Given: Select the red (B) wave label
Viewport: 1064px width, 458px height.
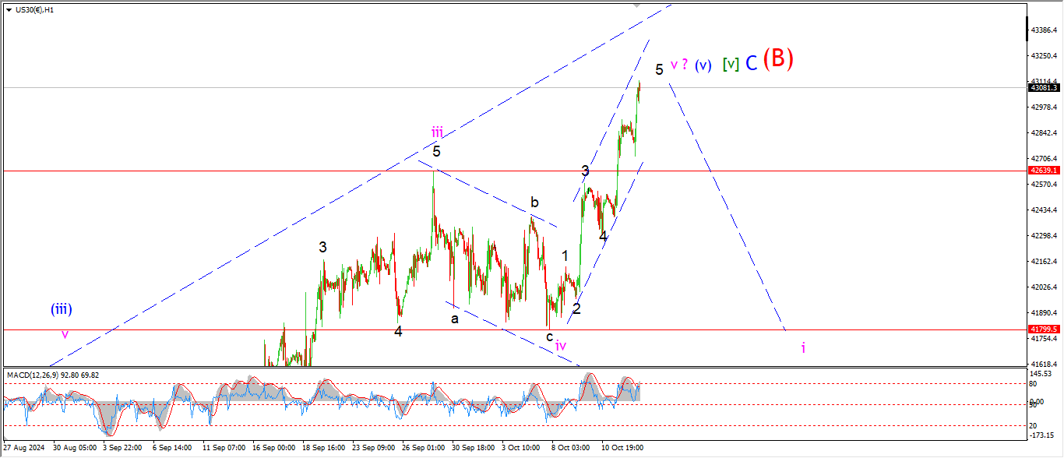Looking at the screenshot, I should 777,59.
